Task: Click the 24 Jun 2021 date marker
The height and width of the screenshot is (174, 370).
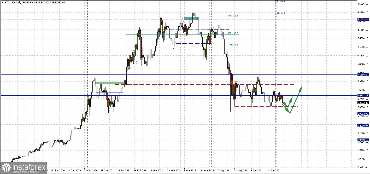Action: pos(274,171)
